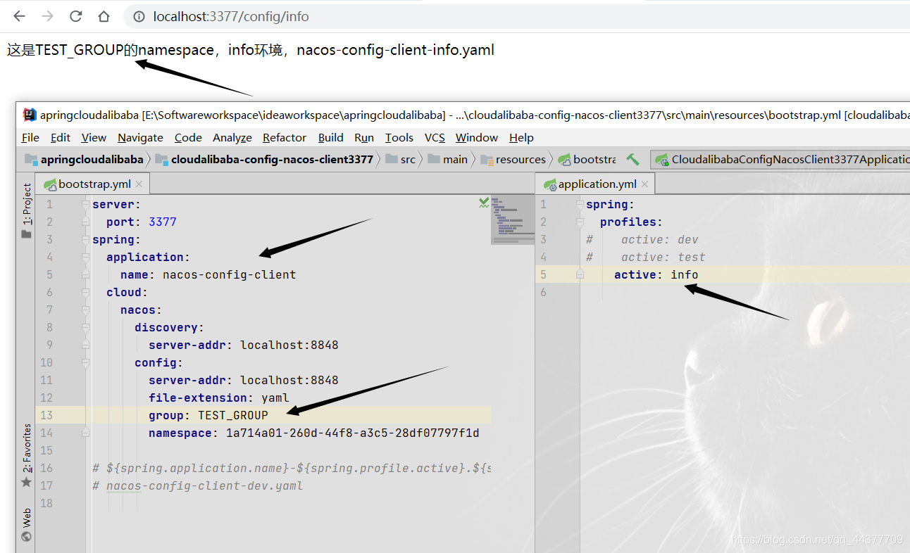View site information icon in address bar

[x=139, y=16]
